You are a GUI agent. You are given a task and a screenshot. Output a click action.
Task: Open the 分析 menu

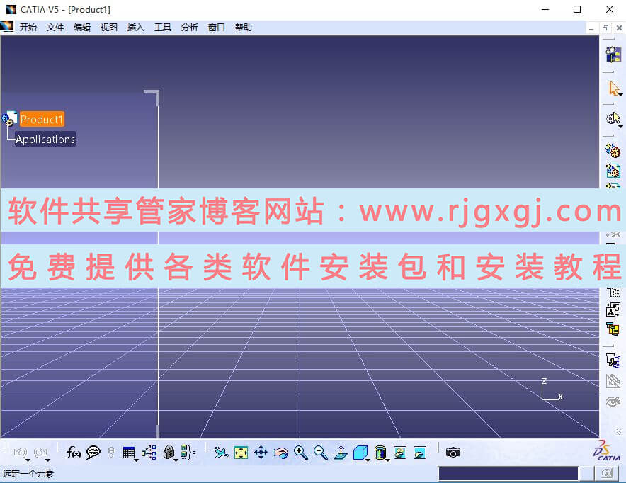pyautogui.click(x=190, y=27)
